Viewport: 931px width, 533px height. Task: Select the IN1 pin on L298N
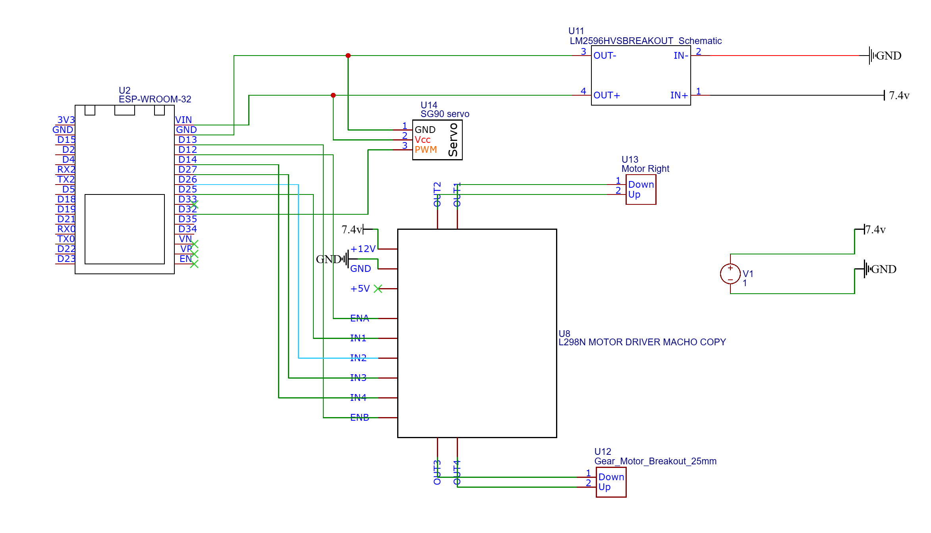[x=358, y=338]
